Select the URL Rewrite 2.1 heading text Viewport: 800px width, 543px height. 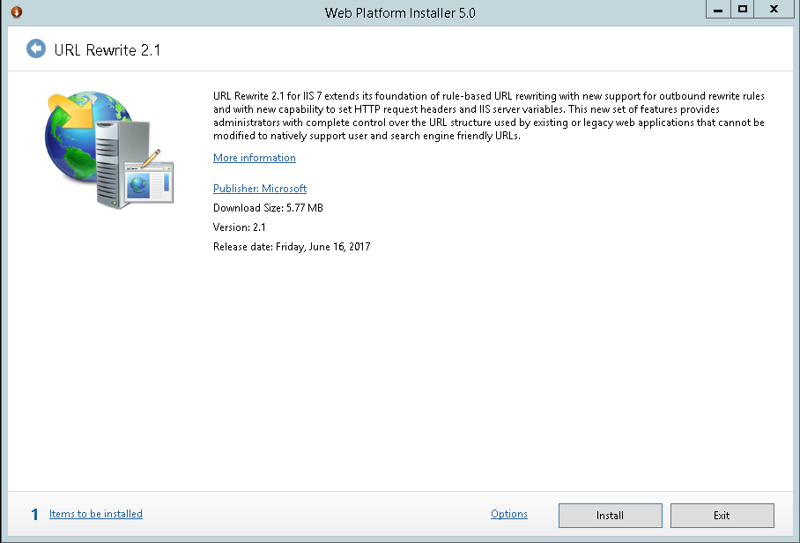(x=107, y=50)
